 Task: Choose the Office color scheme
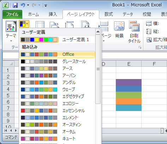[x=57, y=54]
